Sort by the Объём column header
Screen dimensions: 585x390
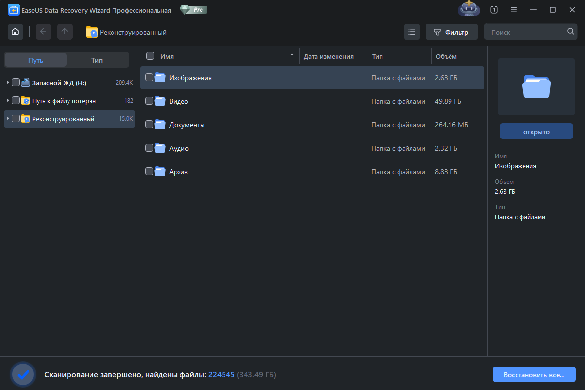tap(446, 56)
